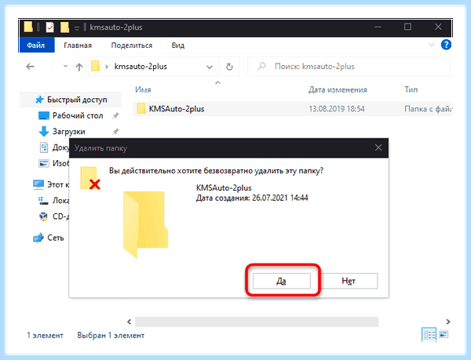Click the pin beside Рабочий стол

click(x=115, y=115)
